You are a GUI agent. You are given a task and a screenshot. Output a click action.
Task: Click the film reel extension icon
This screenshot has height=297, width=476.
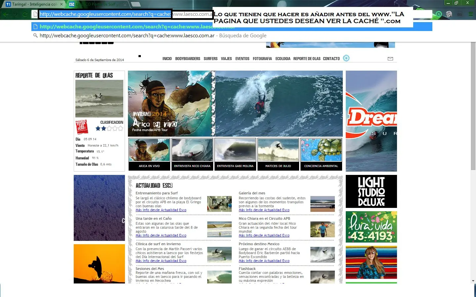point(449,14)
